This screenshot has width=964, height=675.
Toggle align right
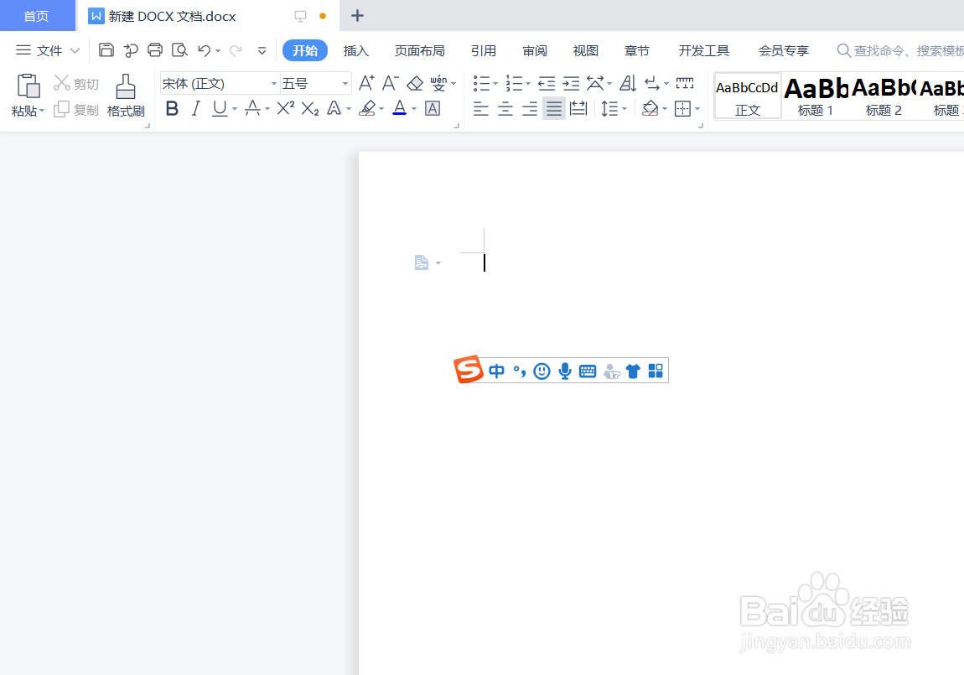(x=529, y=110)
